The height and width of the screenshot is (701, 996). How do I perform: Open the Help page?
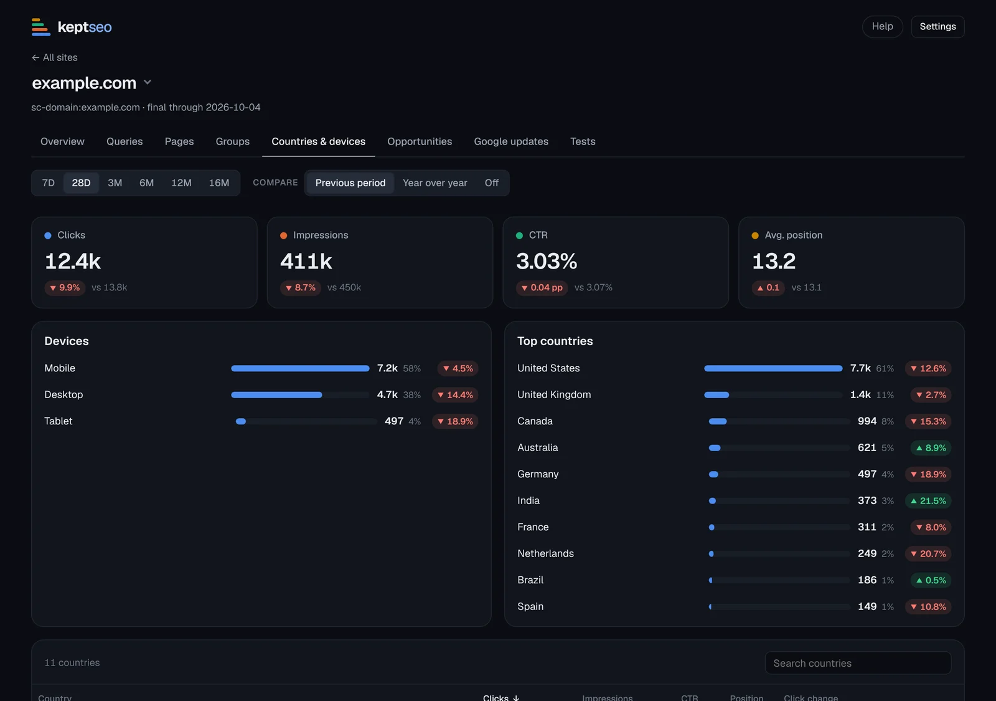click(x=882, y=26)
